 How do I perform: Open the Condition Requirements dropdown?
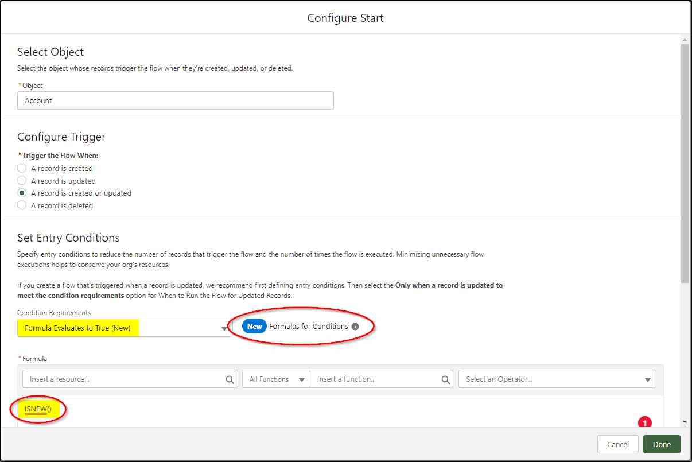click(x=125, y=328)
